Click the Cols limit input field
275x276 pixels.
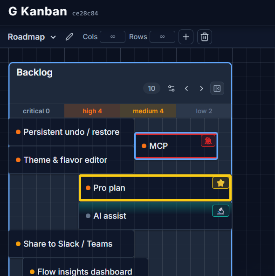113,37
